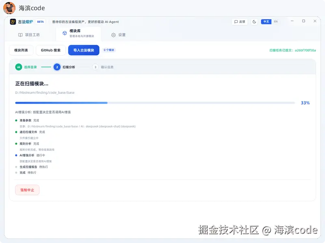
Task: Open the GitHub 搜索 tab
Action: pos(50,50)
